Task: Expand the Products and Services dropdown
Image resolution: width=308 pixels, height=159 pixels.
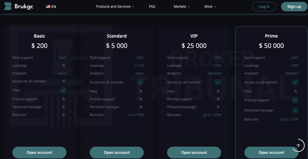Action: (115, 7)
